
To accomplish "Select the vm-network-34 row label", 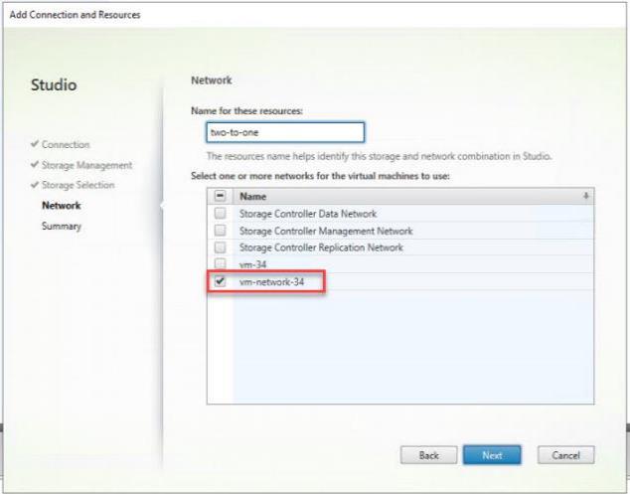I will point(271,282).
